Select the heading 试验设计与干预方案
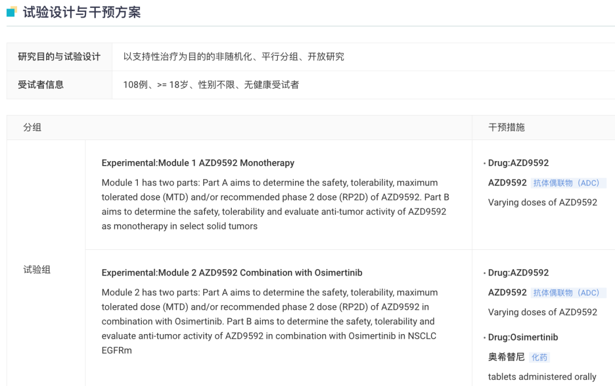 (81, 12)
